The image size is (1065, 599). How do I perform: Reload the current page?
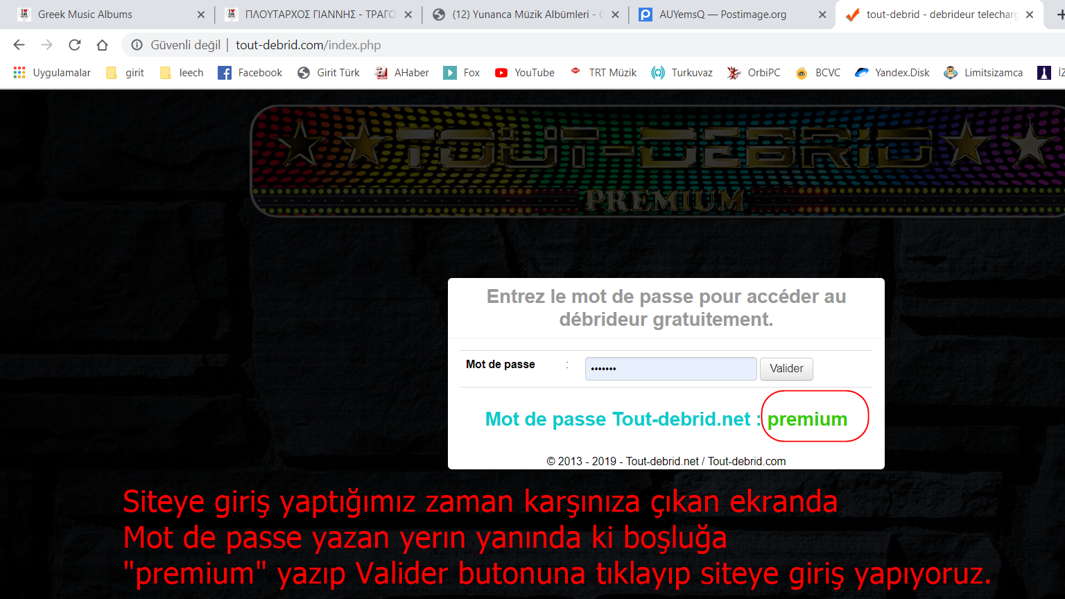coord(74,45)
